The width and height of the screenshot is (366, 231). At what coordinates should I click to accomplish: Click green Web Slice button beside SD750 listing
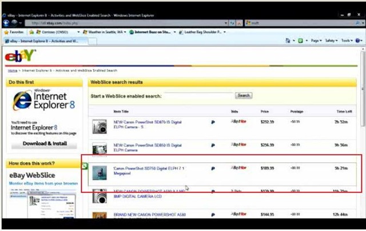click(x=85, y=166)
